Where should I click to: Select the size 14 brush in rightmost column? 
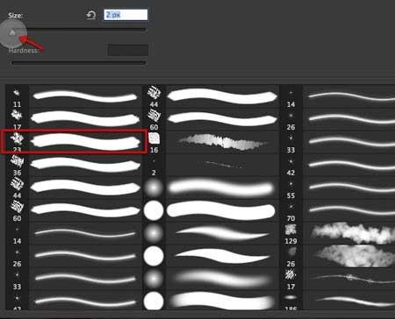338,96
